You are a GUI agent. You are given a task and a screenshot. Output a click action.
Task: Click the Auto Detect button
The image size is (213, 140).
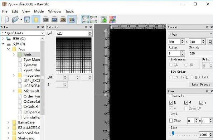tap(201, 85)
